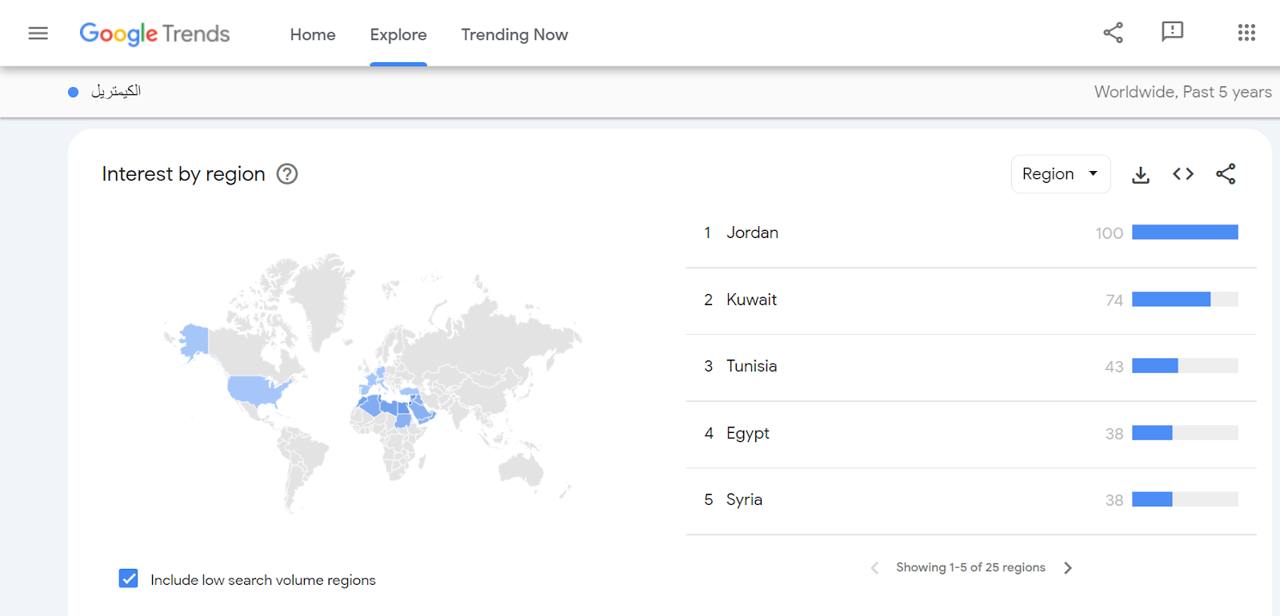The height and width of the screenshot is (616, 1280).
Task: Share the Interest by region card
Action: pos(1226,174)
